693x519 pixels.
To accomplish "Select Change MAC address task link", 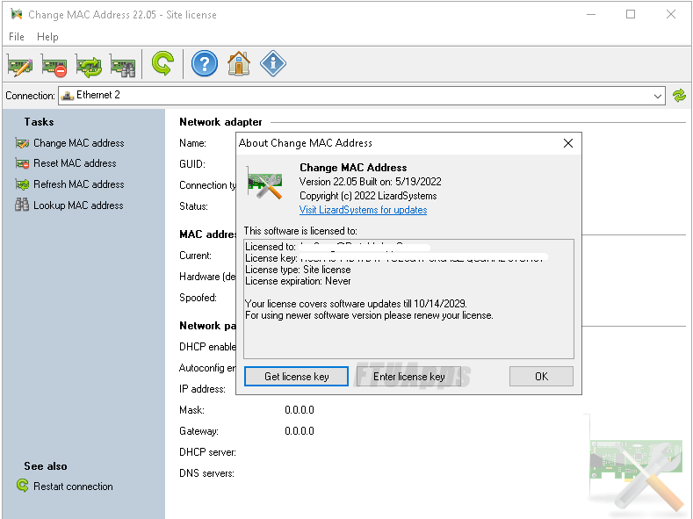I will pyautogui.click(x=79, y=143).
